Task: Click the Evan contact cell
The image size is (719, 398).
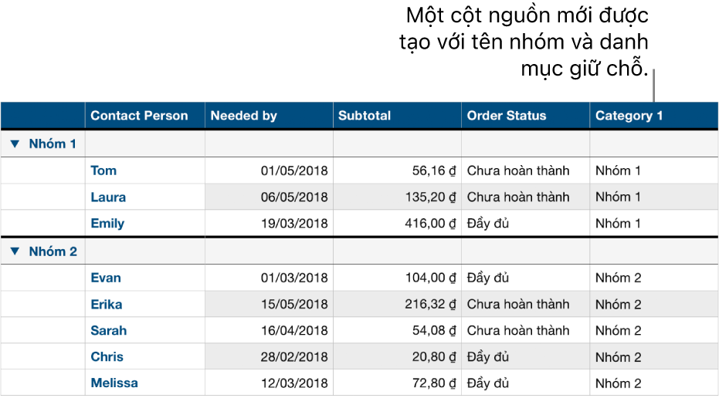Action: point(106,278)
